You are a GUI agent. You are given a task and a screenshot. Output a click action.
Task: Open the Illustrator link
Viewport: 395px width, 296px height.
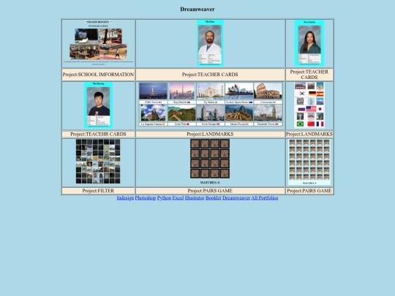pyautogui.click(x=195, y=198)
